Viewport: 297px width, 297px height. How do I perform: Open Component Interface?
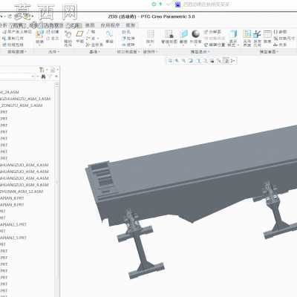pos(247,39)
